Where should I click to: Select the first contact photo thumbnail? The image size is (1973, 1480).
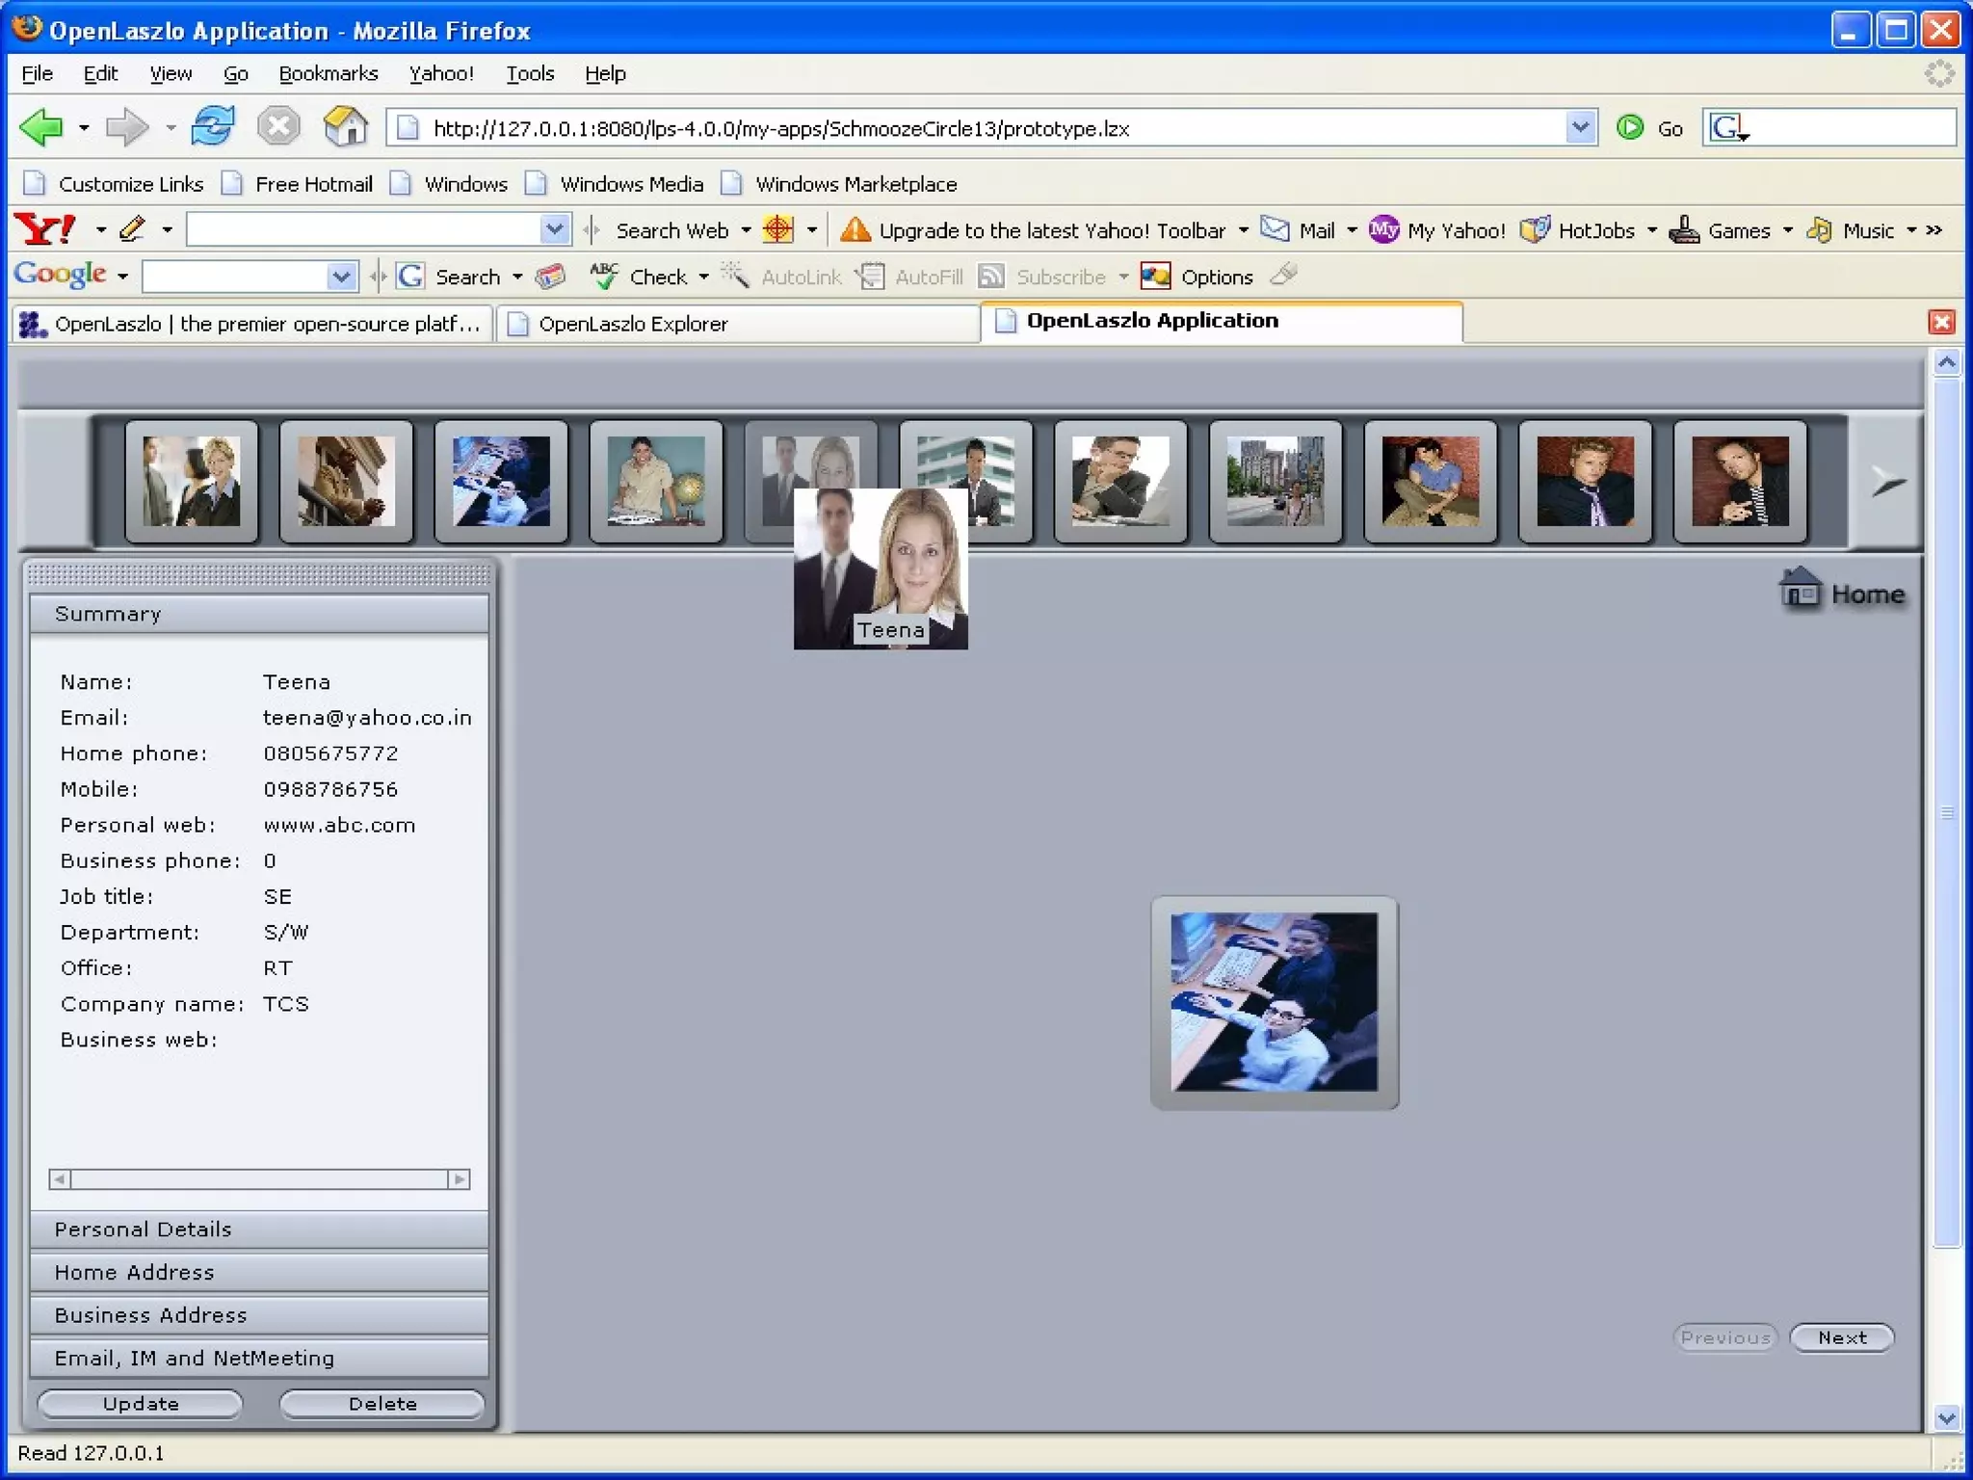(x=191, y=481)
